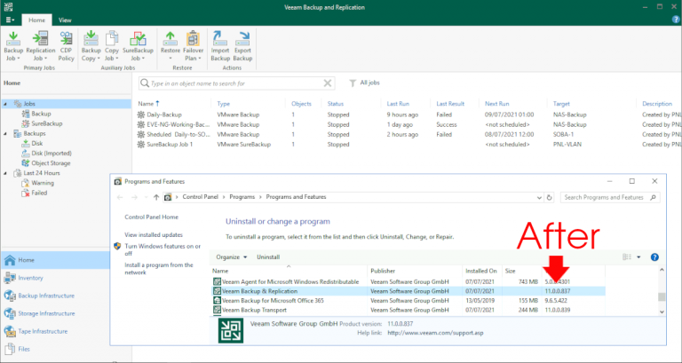The image size is (682, 363).
Task: Click the Programs breadcrumb segment
Action: tap(242, 197)
